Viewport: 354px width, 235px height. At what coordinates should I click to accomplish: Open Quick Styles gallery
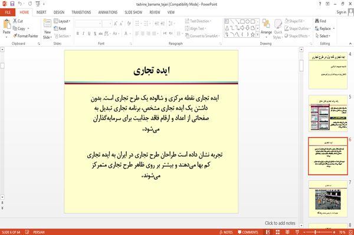click(x=278, y=29)
